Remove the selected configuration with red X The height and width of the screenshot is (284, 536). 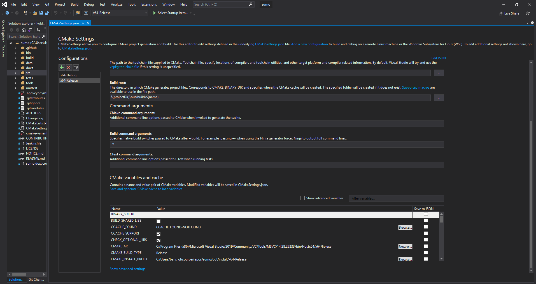pyautogui.click(x=69, y=67)
